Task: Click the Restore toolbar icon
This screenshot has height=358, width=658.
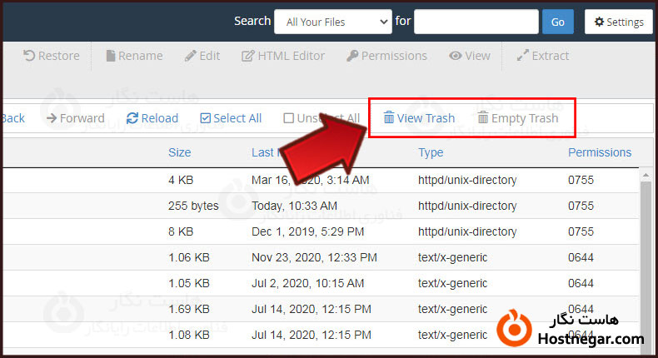Action: click(x=30, y=56)
